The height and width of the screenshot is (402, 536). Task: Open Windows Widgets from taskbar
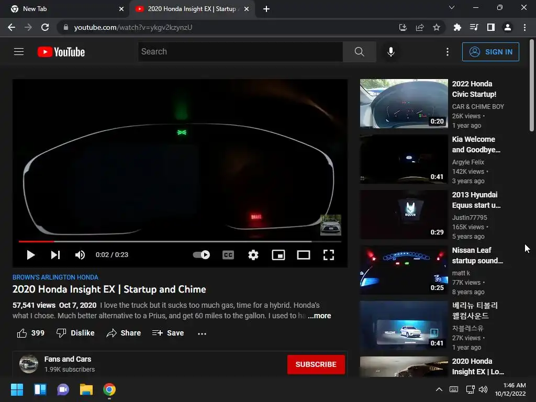click(40, 389)
